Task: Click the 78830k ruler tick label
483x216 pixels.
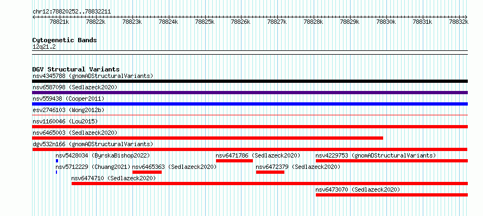Action: pos(386,22)
